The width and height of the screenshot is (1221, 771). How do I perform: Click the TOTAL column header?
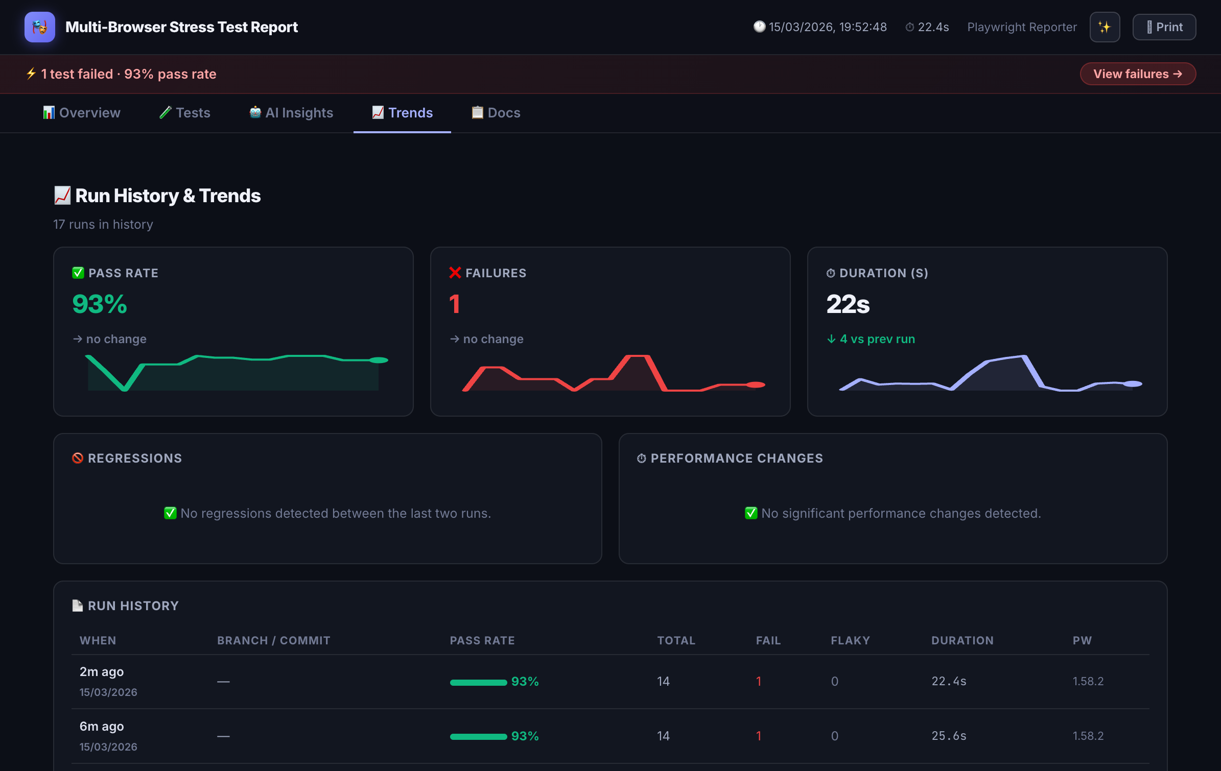(x=676, y=640)
